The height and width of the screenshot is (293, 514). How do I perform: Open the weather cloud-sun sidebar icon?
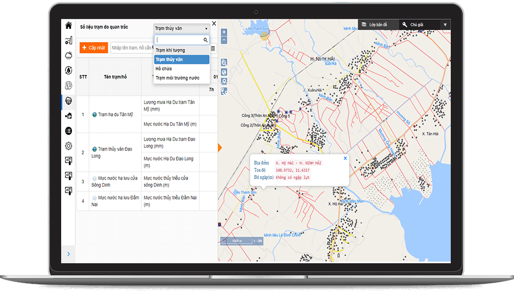(68, 55)
